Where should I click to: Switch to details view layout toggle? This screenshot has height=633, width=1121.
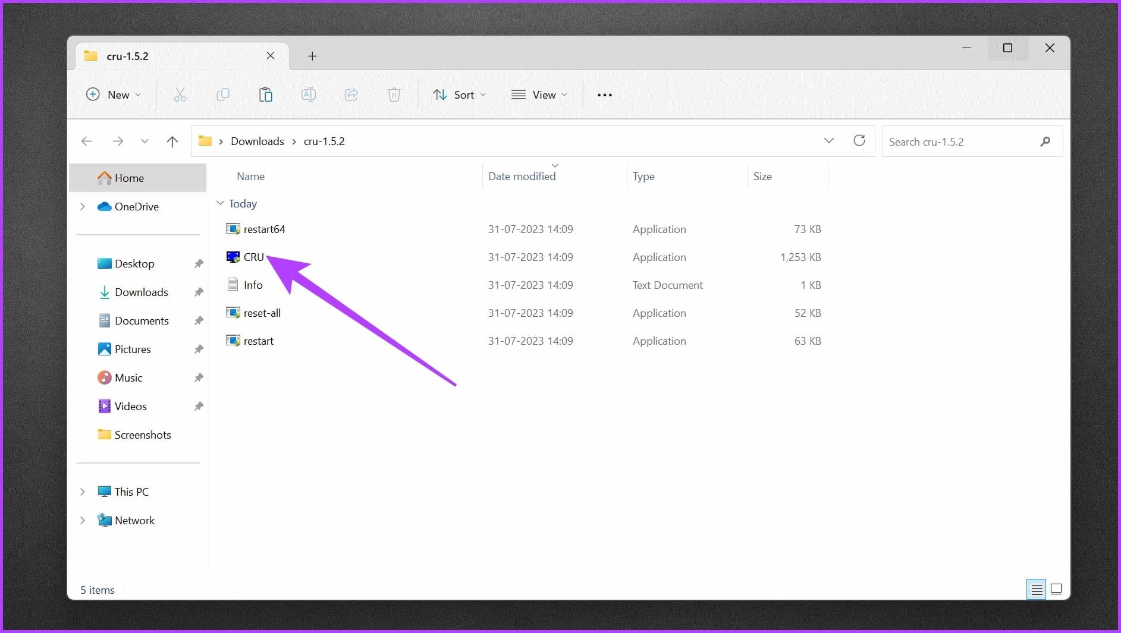pos(1037,589)
